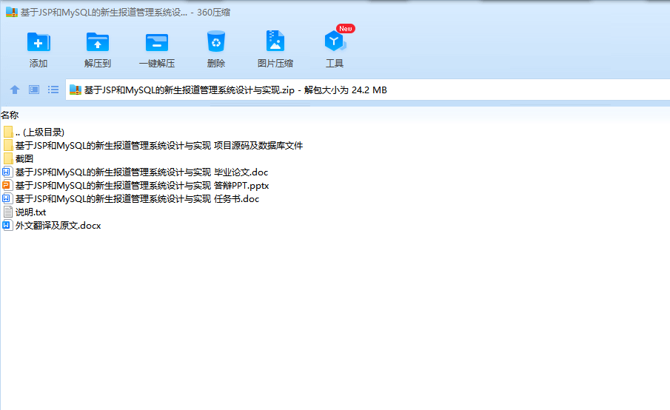Sort by the 名称 column header

[10, 115]
